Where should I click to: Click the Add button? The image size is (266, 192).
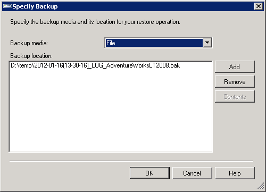coord(235,67)
